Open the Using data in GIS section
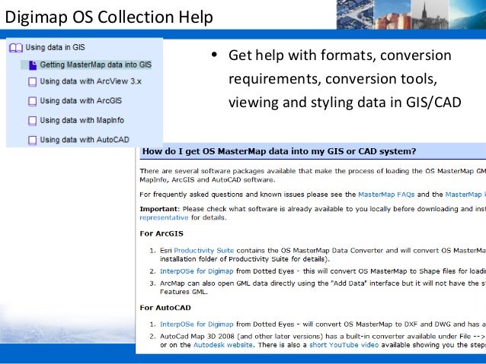This screenshot has height=364, width=486. (55, 47)
